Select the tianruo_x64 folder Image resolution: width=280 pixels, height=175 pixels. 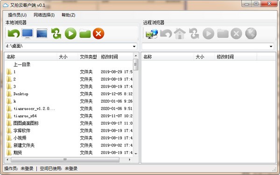pos(25,116)
